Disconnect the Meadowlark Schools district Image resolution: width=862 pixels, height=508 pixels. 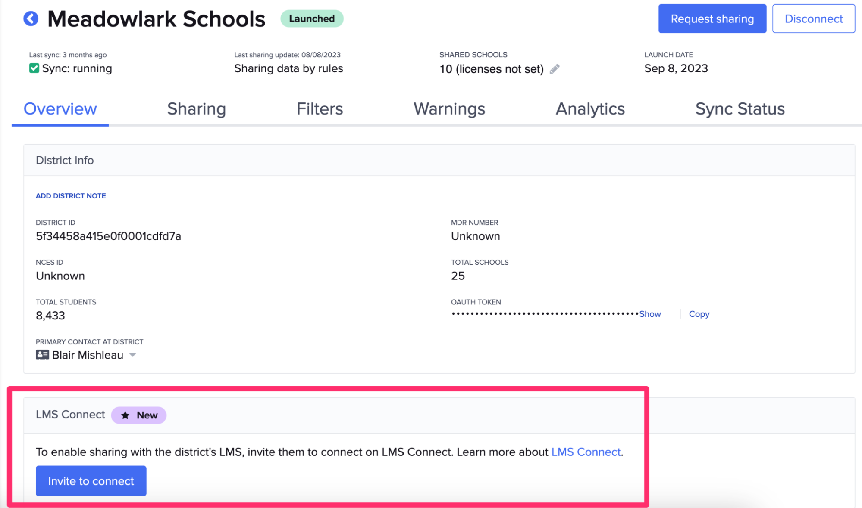813,19
